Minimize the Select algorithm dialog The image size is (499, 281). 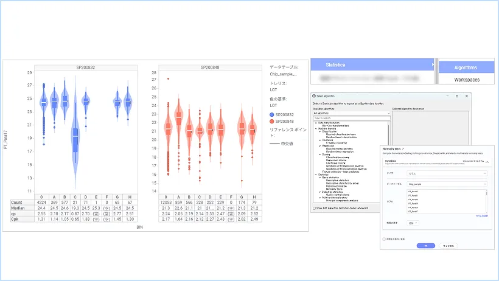(447, 95)
